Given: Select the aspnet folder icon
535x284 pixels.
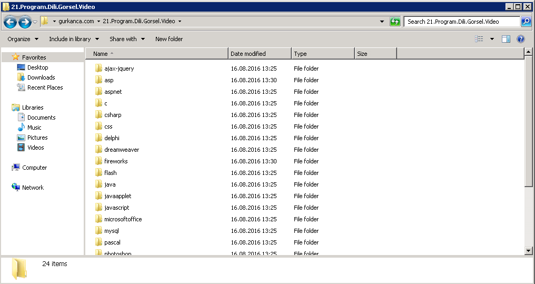Looking at the screenshot, I should (x=98, y=92).
